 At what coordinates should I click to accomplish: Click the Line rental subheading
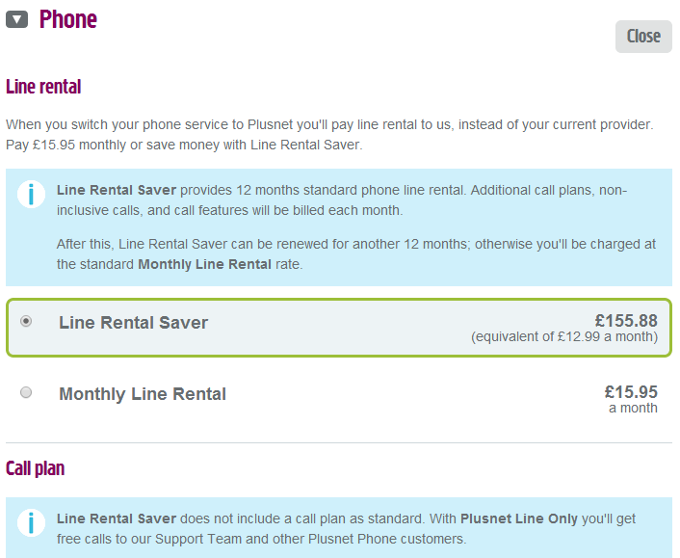pyautogui.click(x=43, y=87)
